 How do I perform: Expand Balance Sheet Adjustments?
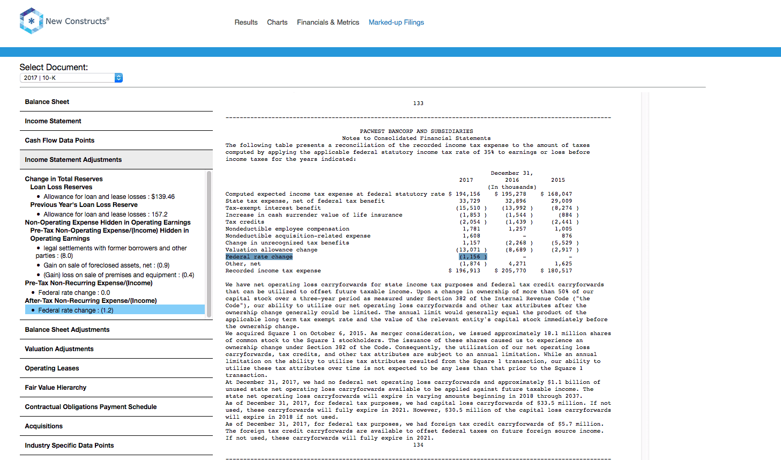click(x=116, y=330)
